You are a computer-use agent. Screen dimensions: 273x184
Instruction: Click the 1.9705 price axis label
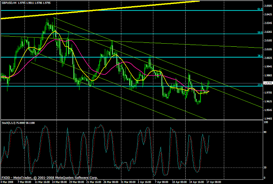[x=268, y=93]
